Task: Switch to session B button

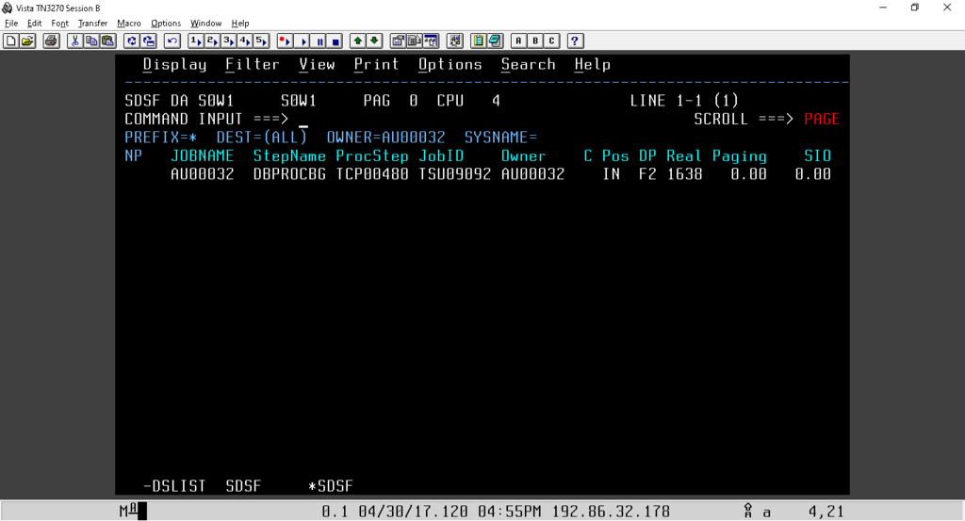Action: tap(535, 41)
